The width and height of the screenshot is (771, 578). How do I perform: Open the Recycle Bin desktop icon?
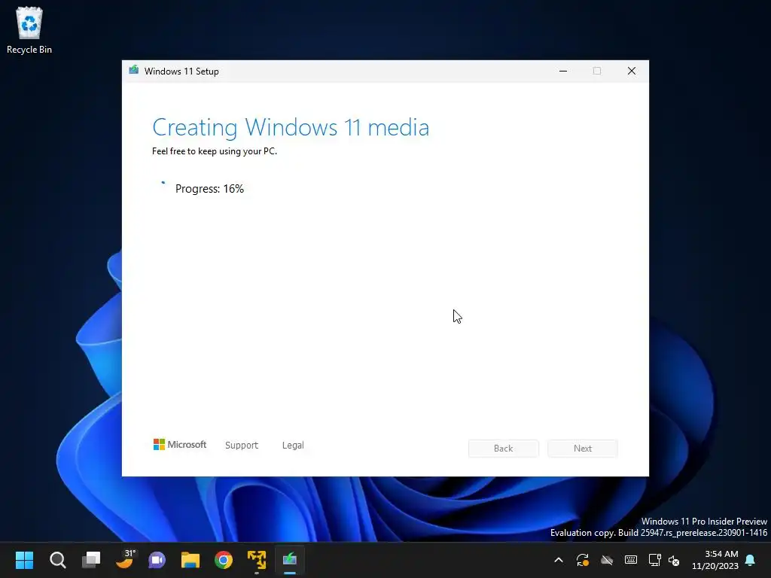(x=29, y=30)
